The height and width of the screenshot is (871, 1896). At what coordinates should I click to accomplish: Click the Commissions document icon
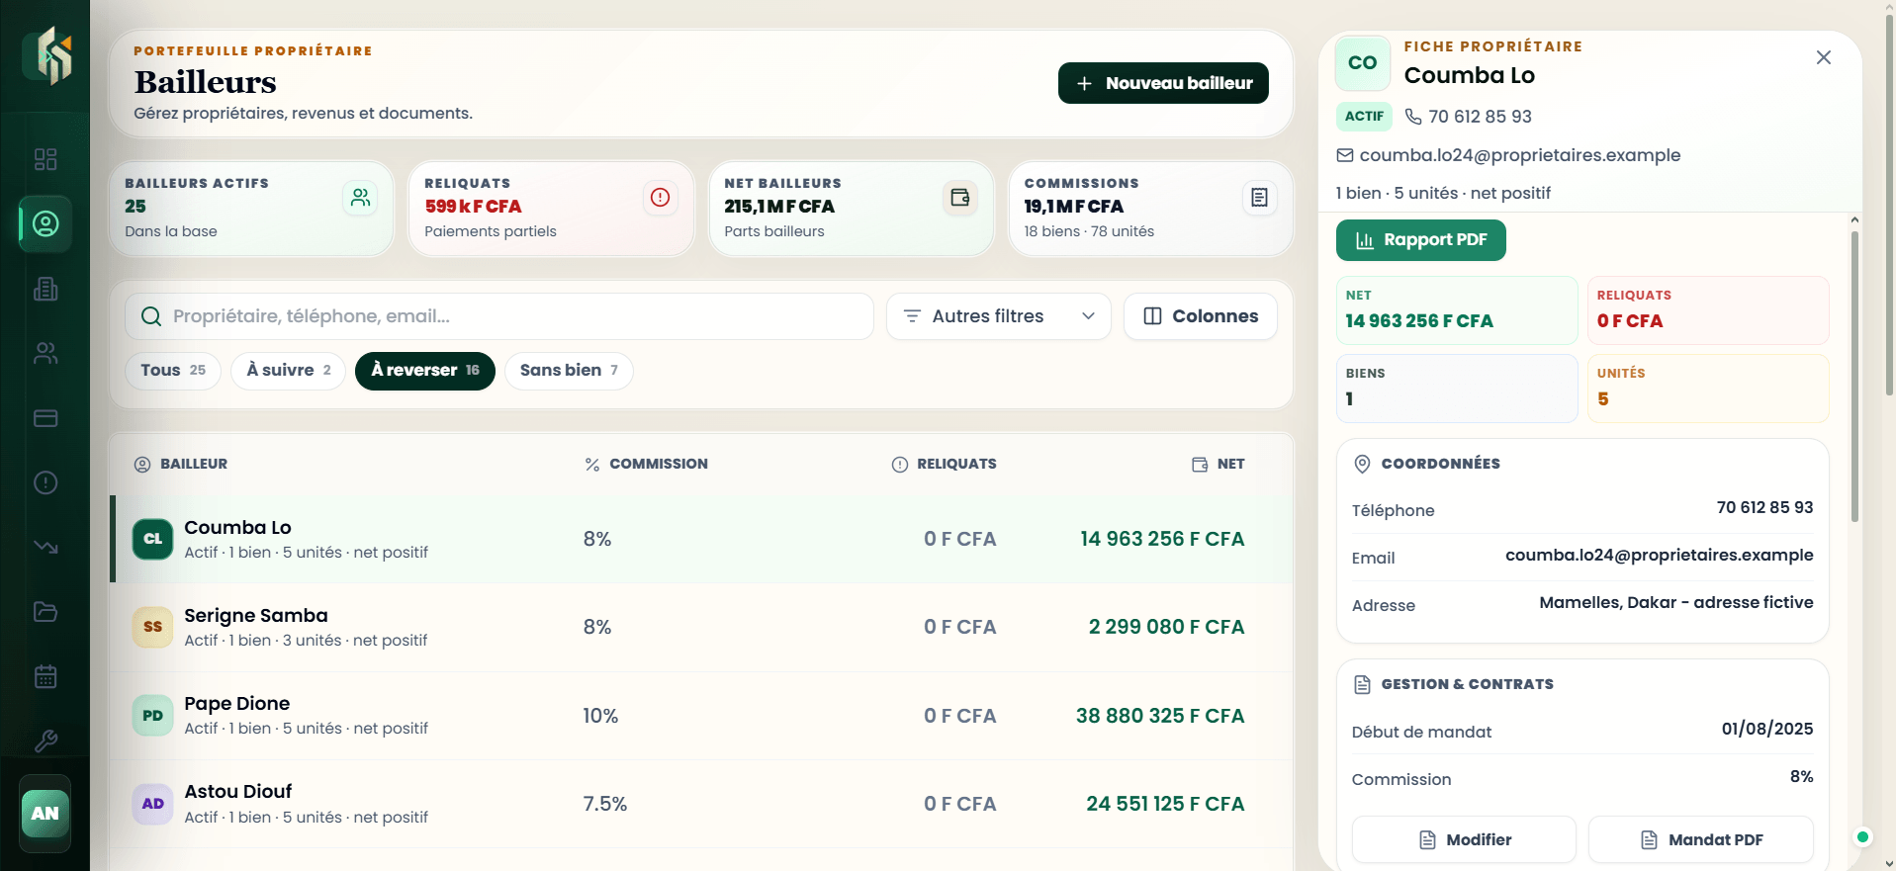coord(1259,198)
